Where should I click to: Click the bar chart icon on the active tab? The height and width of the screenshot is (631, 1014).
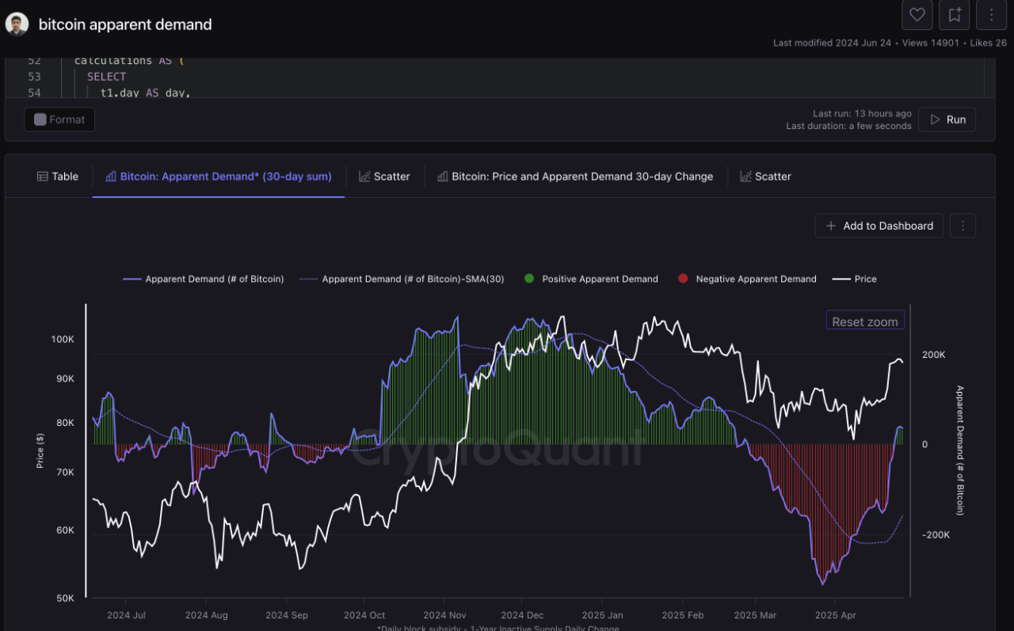click(x=110, y=176)
